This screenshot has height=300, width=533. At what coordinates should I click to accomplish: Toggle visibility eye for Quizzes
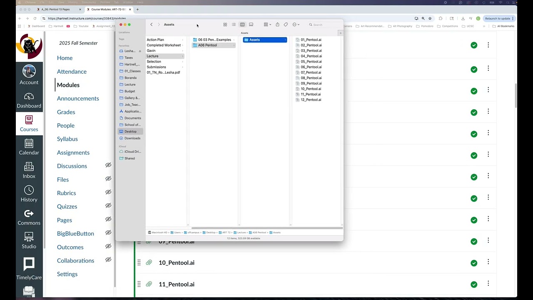(x=108, y=205)
